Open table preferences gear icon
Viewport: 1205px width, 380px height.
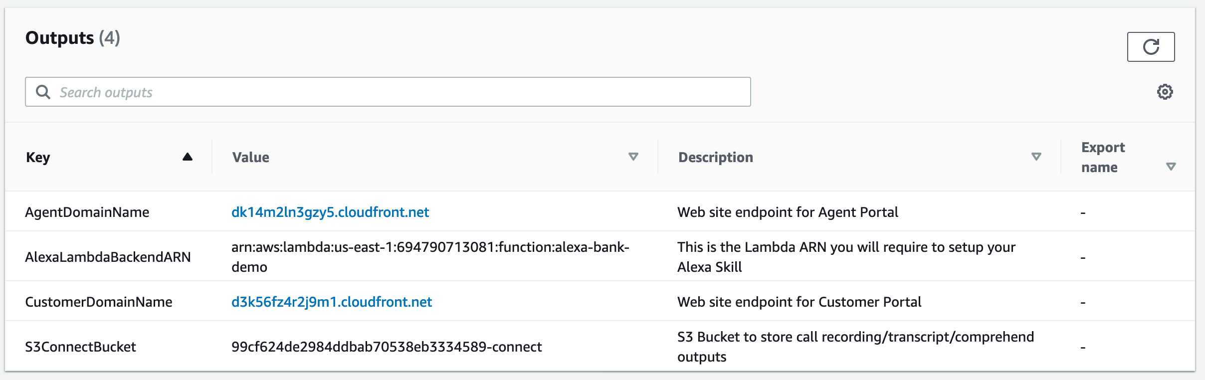pos(1165,92)
